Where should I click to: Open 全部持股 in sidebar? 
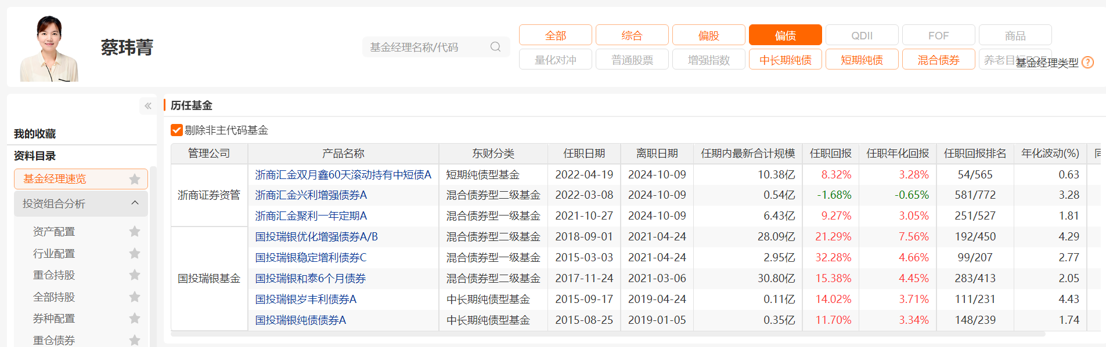tap(54, 297)
